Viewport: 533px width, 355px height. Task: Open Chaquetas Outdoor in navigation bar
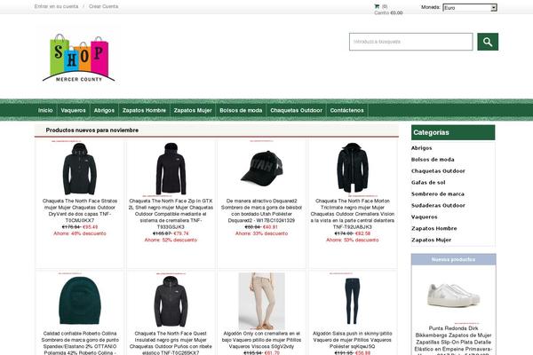tap(296, 110)
